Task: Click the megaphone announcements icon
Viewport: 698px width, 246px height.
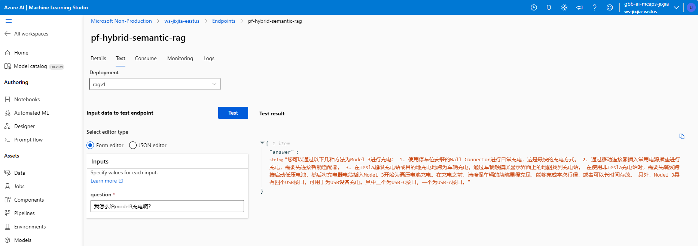Action: pyautogui.click(x=579, y=7)
